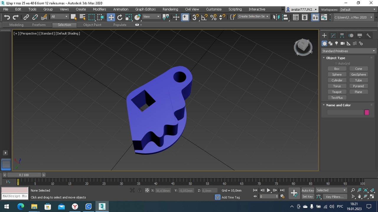Click the object color swatch

pos(367,112)
